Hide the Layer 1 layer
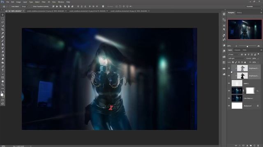The width and height of the screenshot is (263, 147). (229, 83)
